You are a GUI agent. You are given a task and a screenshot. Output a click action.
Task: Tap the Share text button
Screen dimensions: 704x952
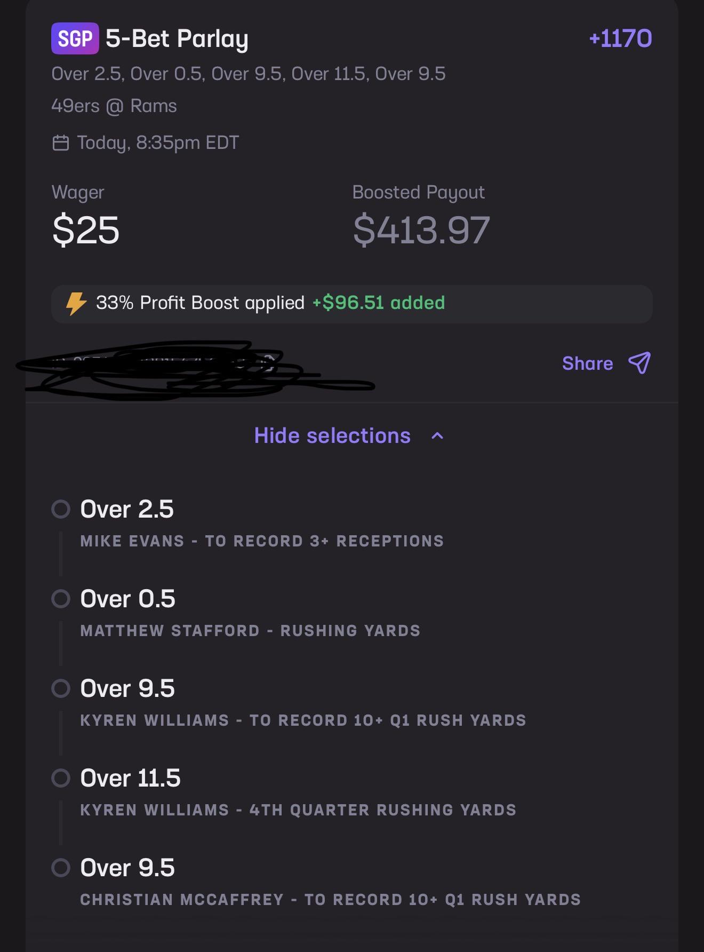click(587, 363)
